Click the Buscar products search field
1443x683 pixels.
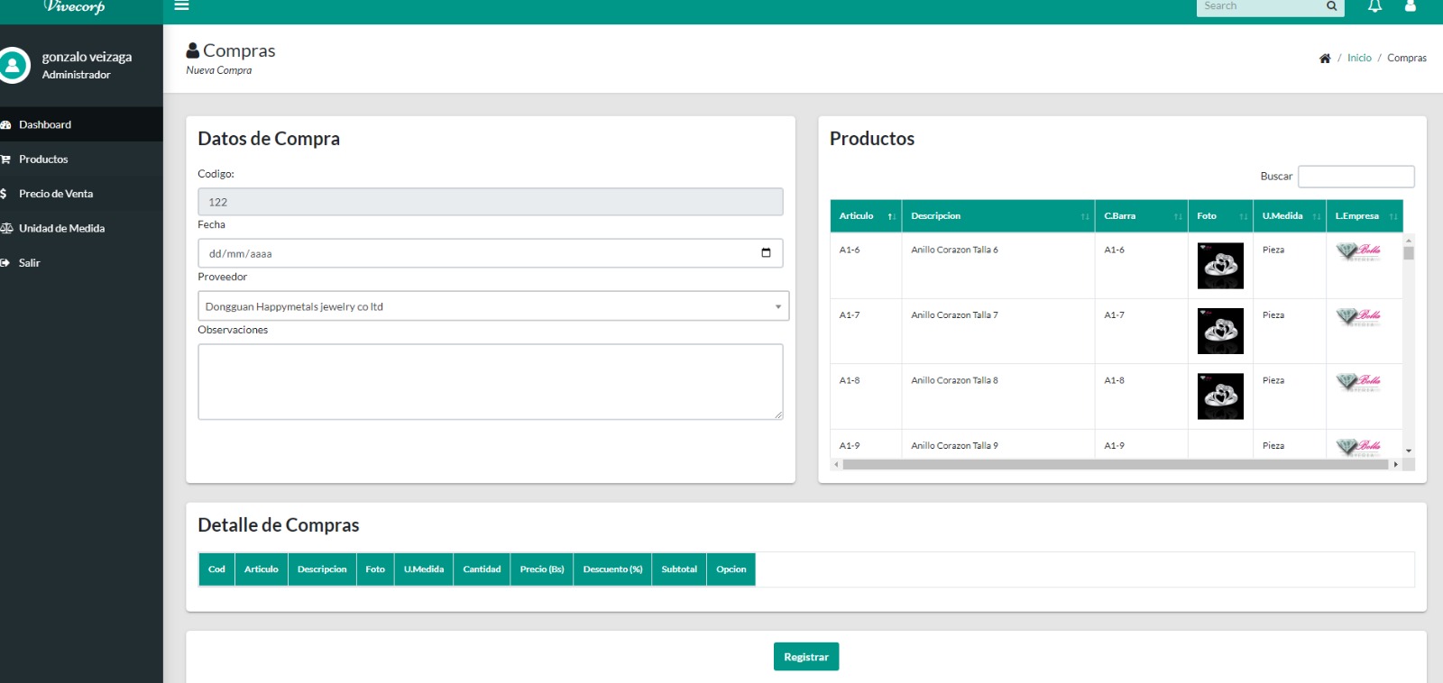(1356, 177)
